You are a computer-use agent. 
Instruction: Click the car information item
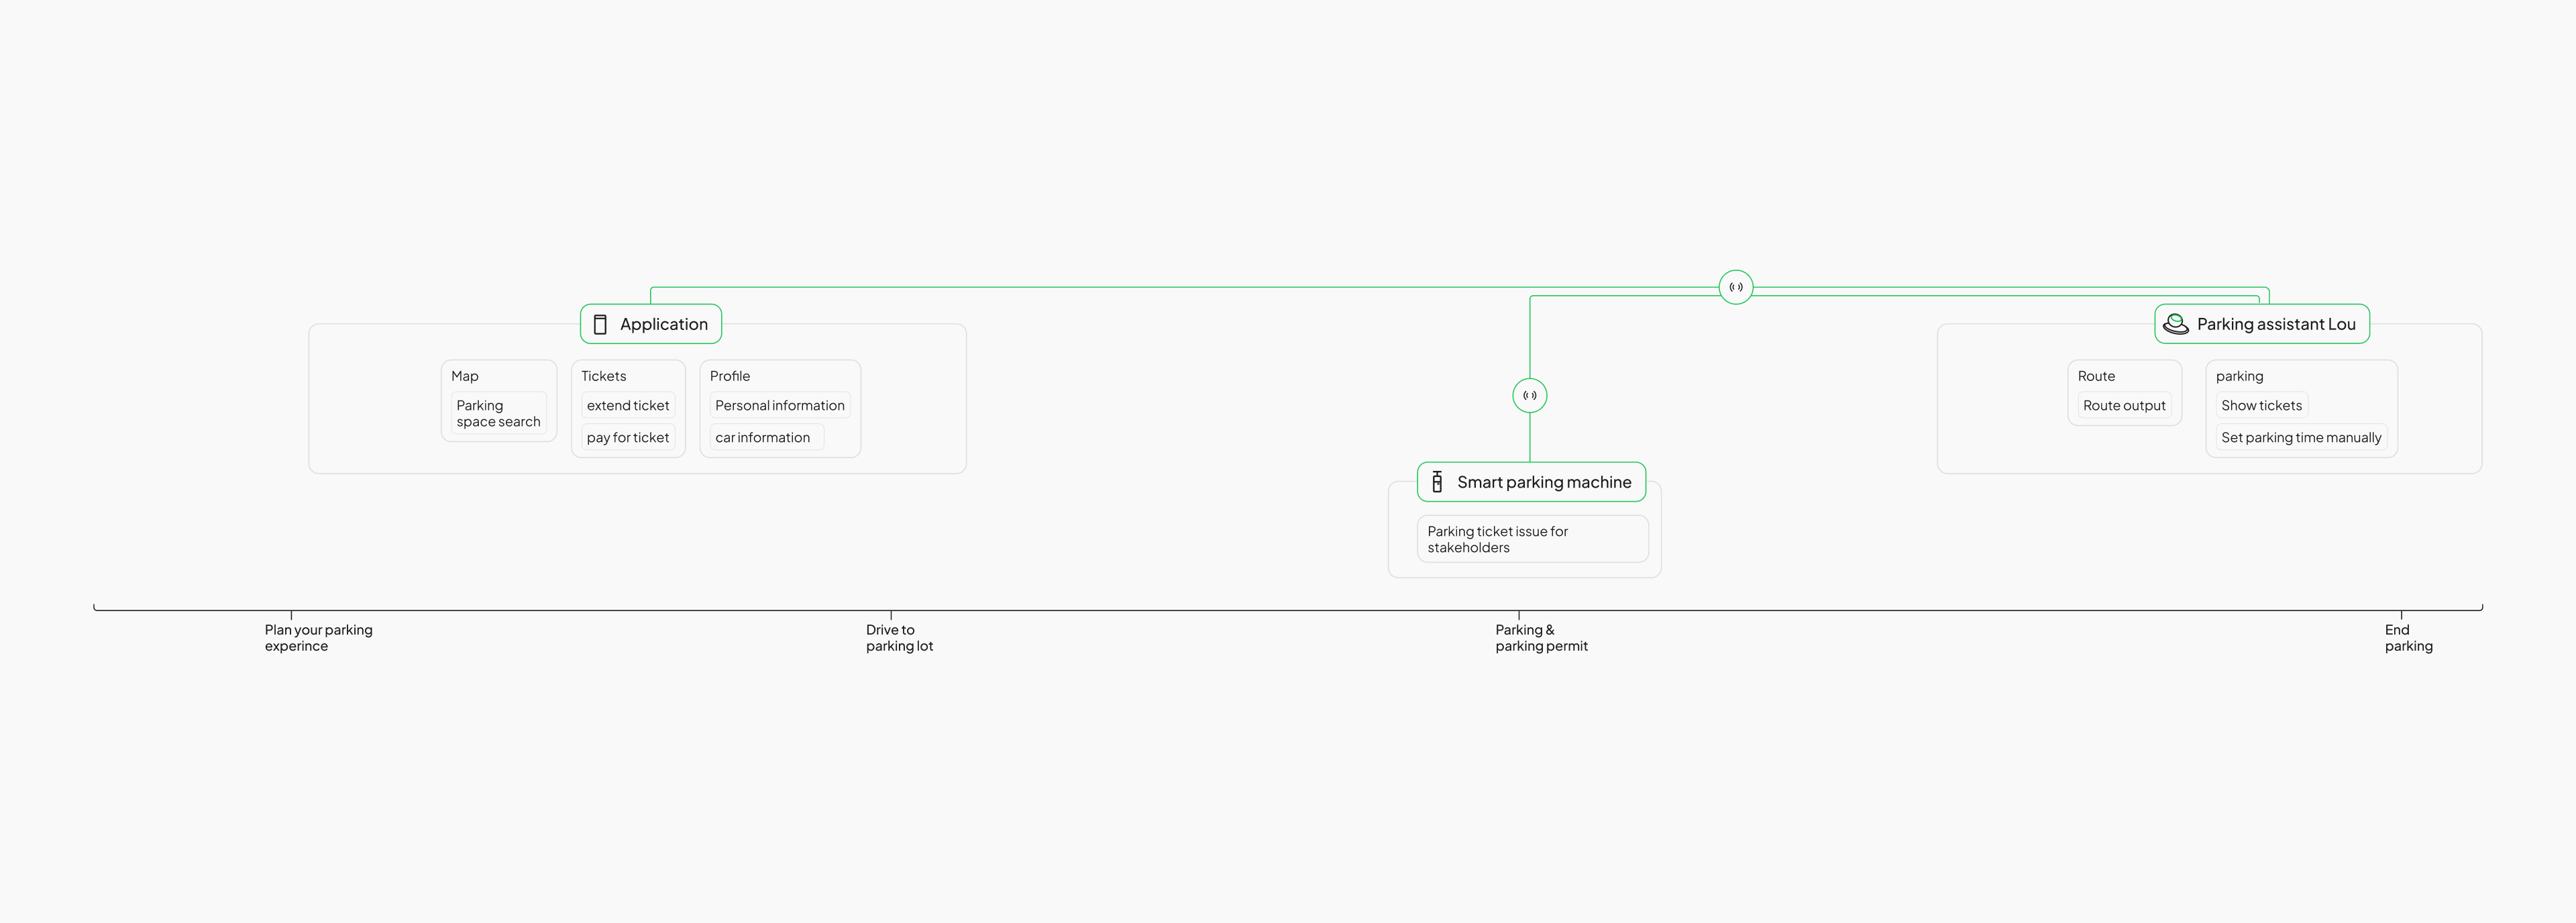click(x=763, y=437)
